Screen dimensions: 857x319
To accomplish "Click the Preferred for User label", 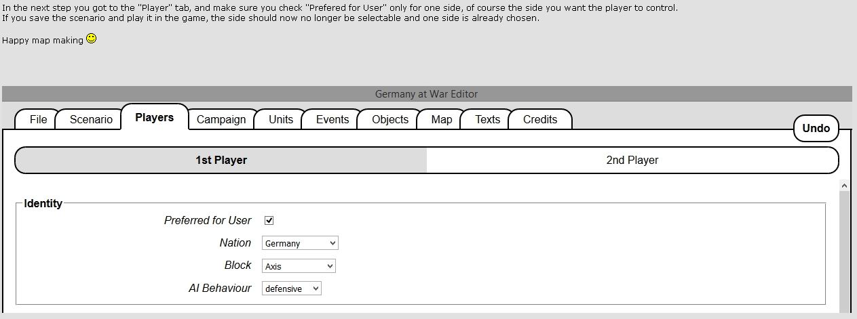I will pyautogui.click(x=208, y=220).
